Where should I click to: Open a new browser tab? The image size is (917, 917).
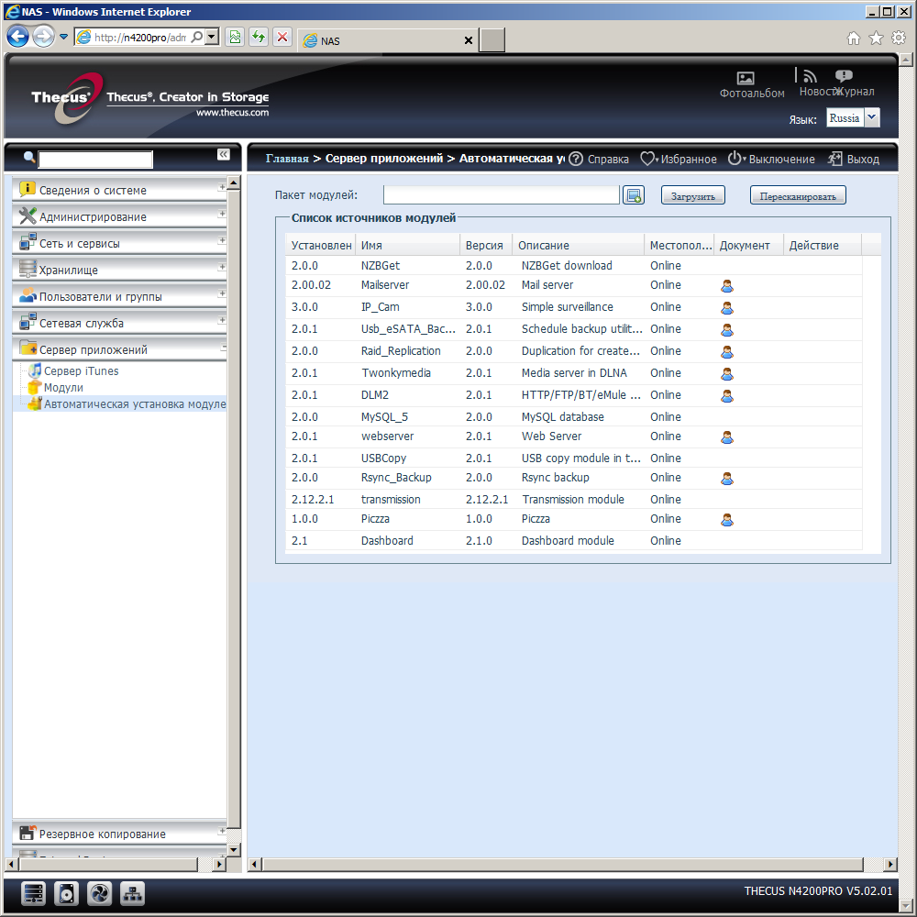click(x=492, y=40)
